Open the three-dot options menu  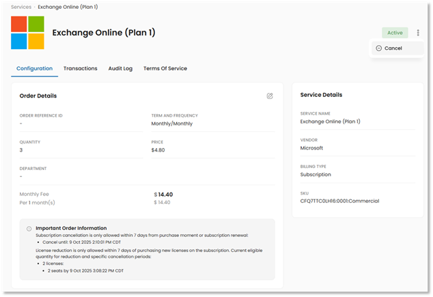point(418,33)
